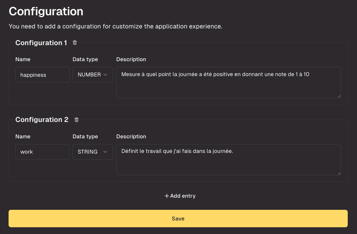Click the Configuration page title
Screen dimensions: 357x234
tap(46, 11)
